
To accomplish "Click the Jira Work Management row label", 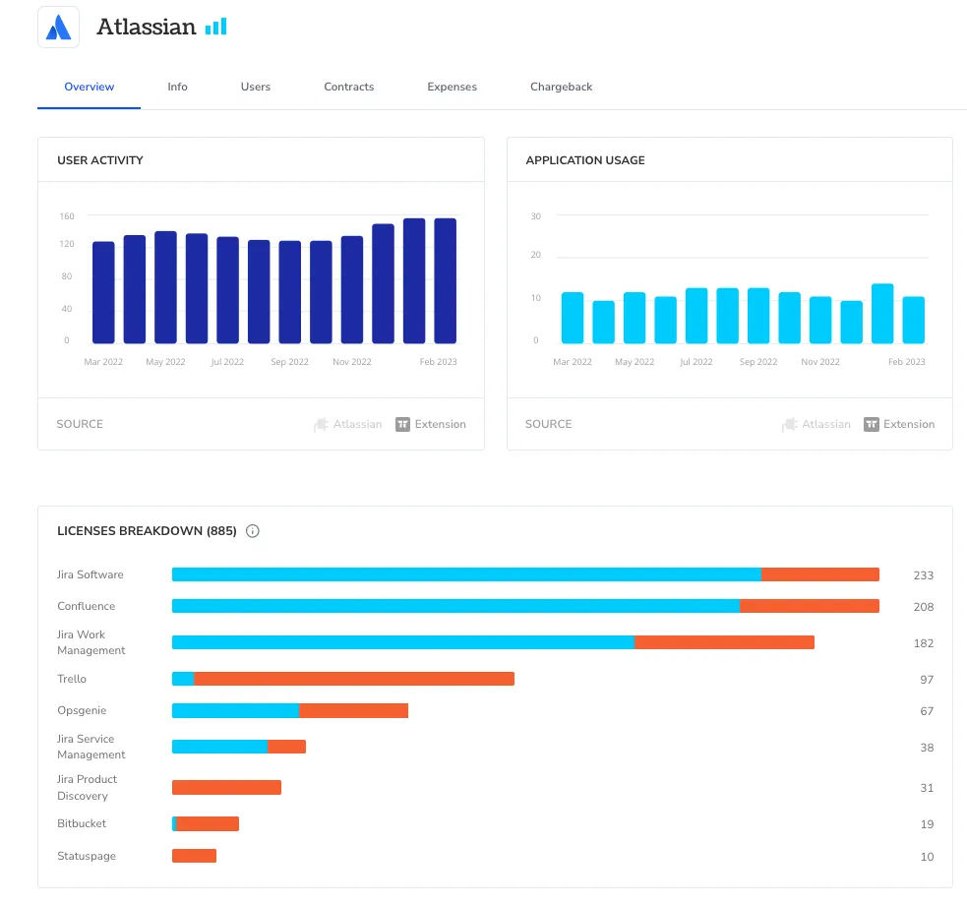I will coord(91,642).
